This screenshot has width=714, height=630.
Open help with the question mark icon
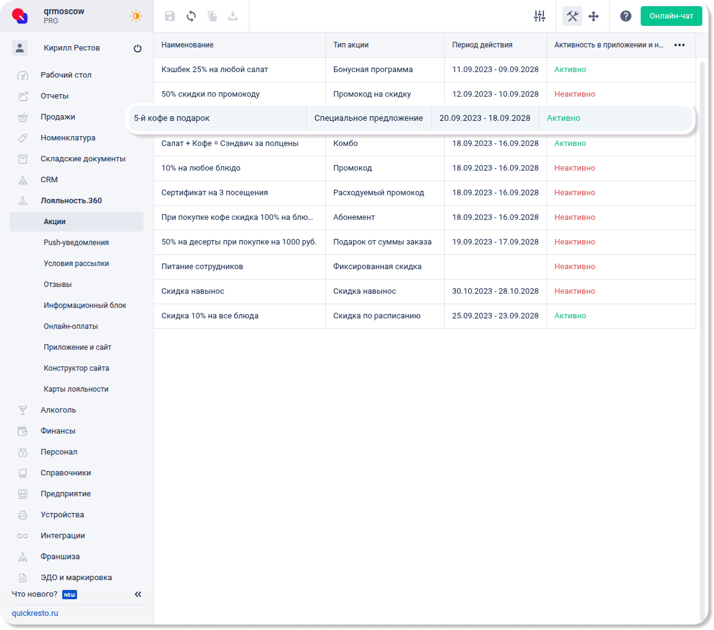point(626,17)
